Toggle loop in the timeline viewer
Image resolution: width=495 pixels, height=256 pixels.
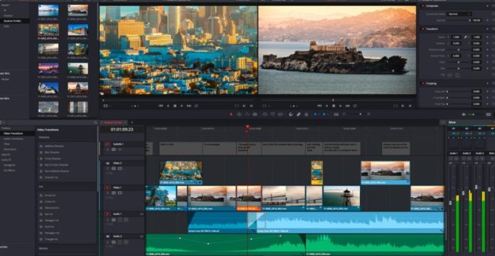point(355,106)
